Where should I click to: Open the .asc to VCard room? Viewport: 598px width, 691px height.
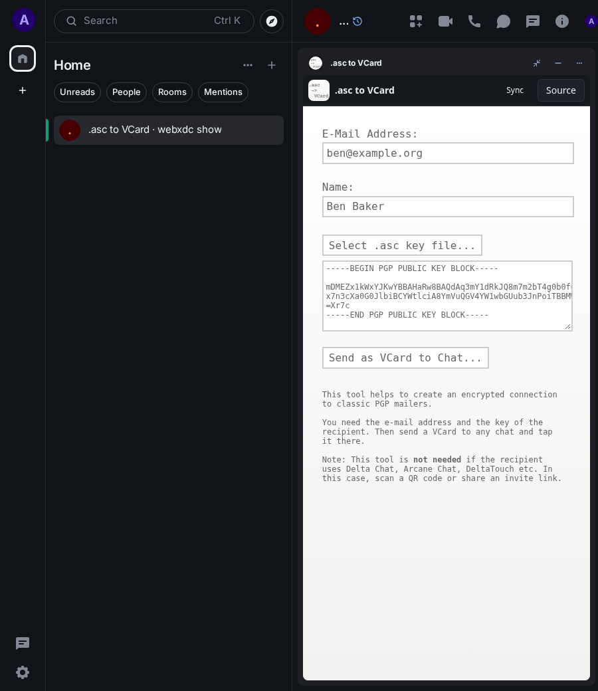(168, 130)
